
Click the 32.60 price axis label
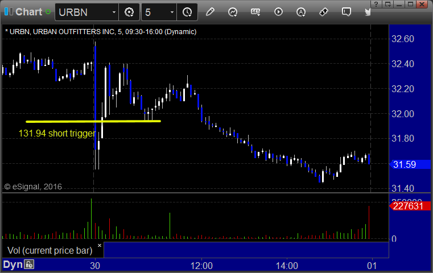pyautogui.click(x=403, y=39)
